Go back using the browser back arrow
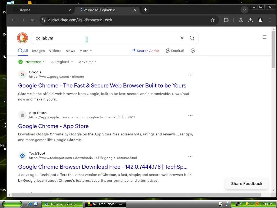The image size is (277, 208). pos(13,20)
